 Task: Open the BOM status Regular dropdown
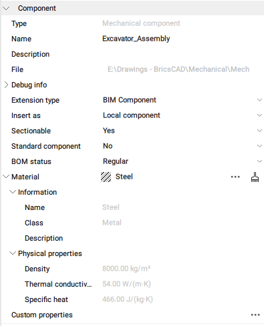[182, 161]
